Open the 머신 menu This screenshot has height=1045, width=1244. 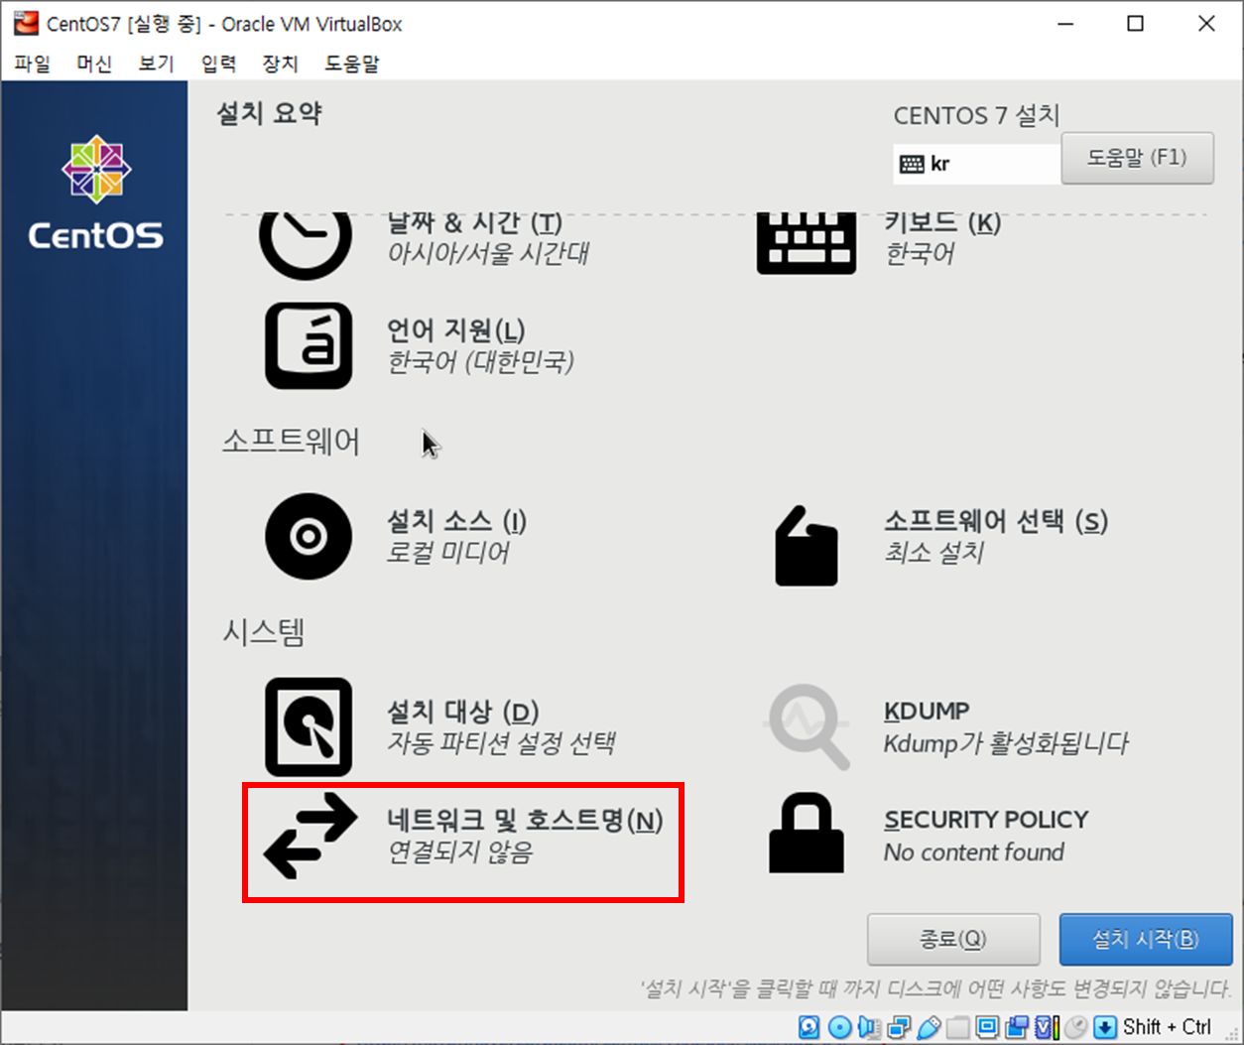pos(94,64)
